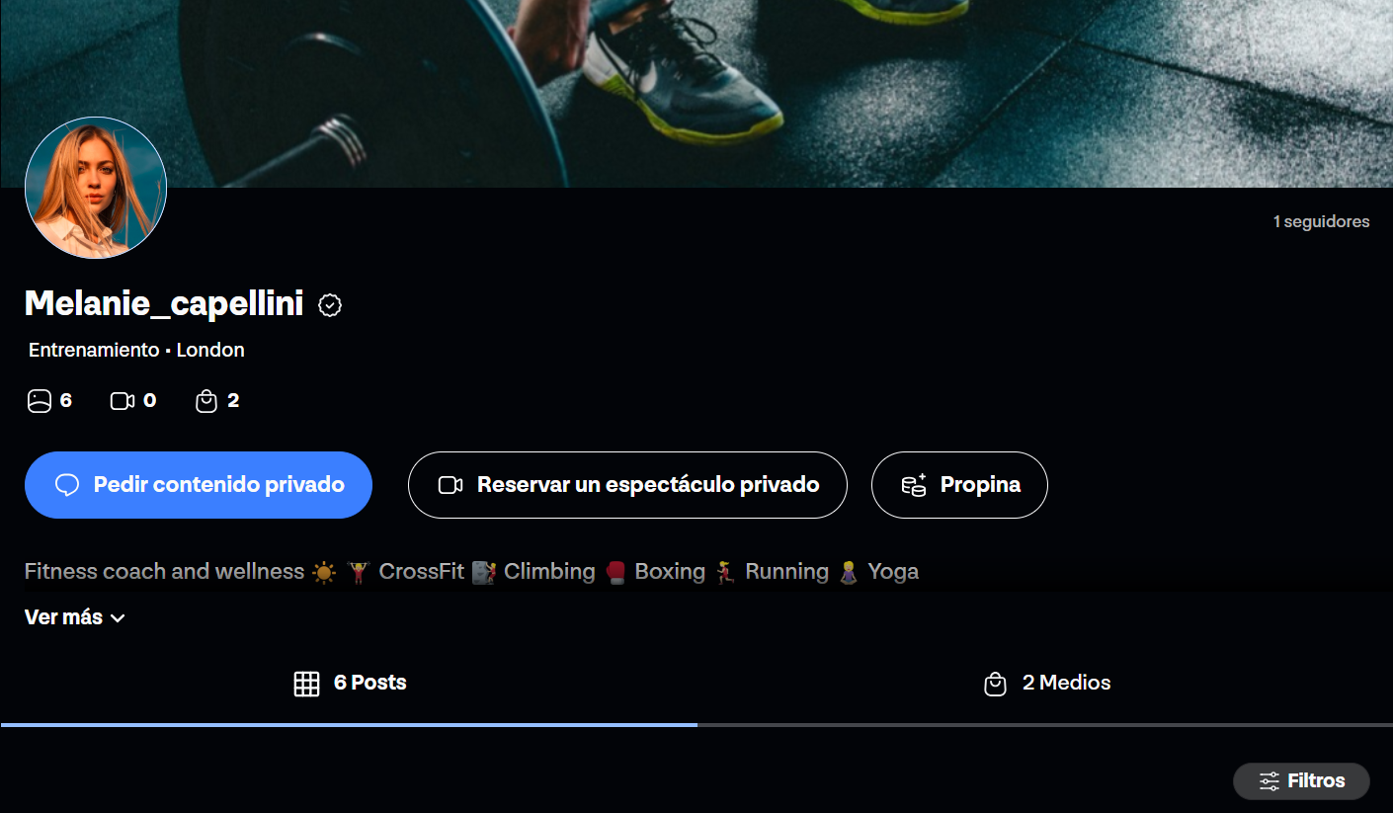Image resolution: width=1393 pixels, height=813 pixels.
Task: Click the chat bubble icon on blue button
Action: tap(67, 485)
